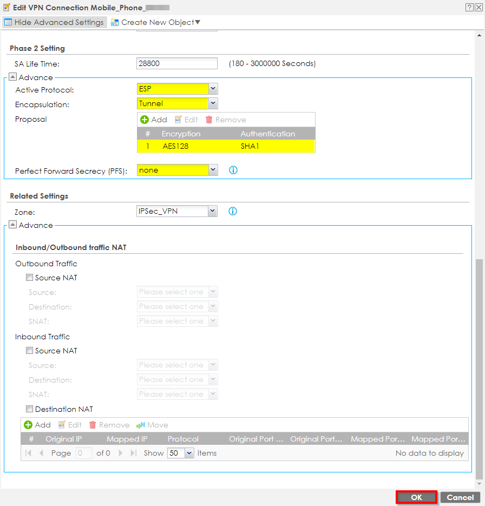Screen dimensions: 485x506
Task: Go to last page arrow in NAT table
Action: 133,453
